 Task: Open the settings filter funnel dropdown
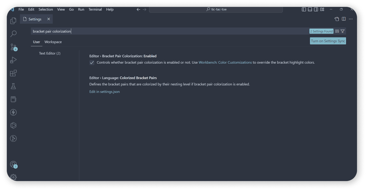coord(343,31)
